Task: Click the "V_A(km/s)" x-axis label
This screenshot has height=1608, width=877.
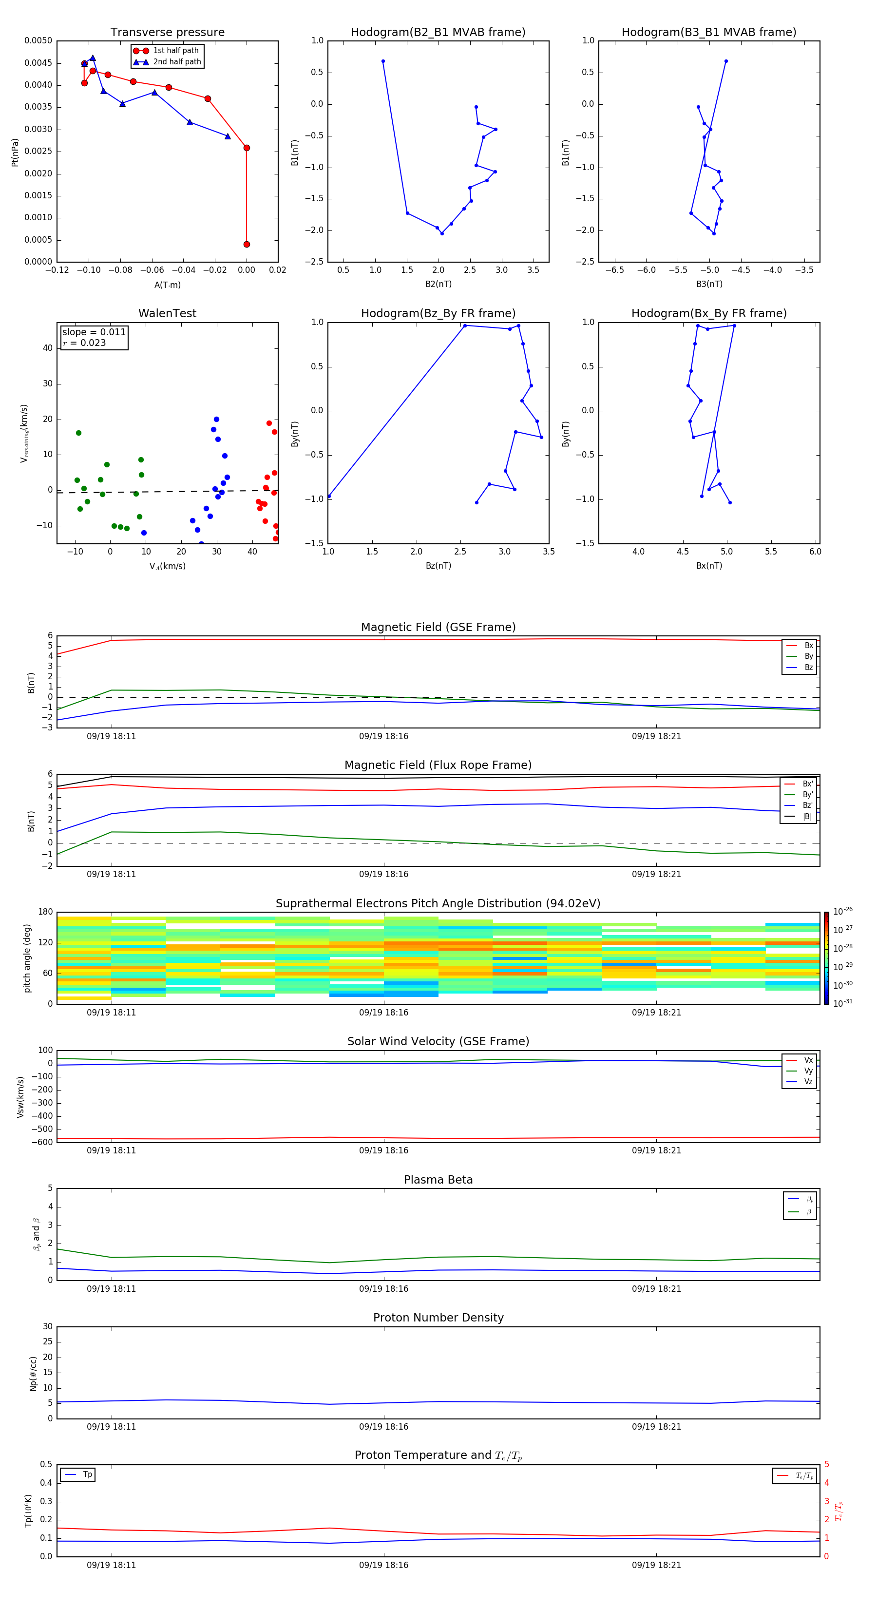Action: [167, 566]
